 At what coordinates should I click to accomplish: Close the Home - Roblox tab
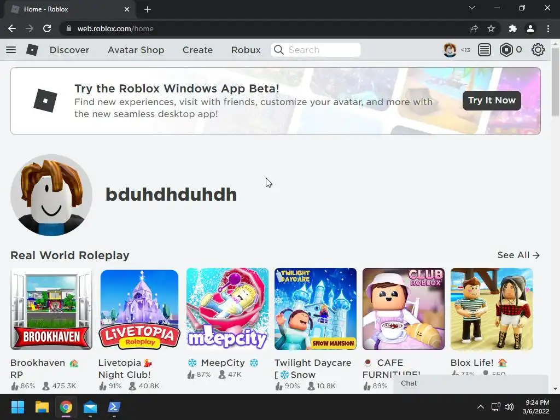(x=127, y=9)
